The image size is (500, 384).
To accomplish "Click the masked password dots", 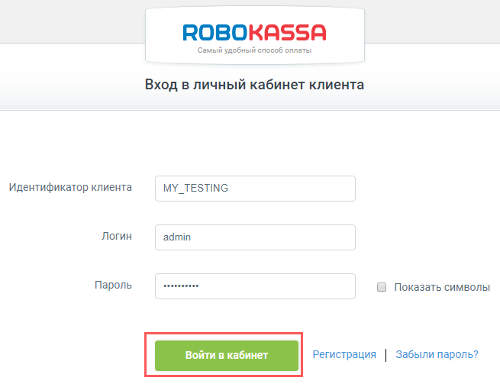I will click(x=181, y=286).
